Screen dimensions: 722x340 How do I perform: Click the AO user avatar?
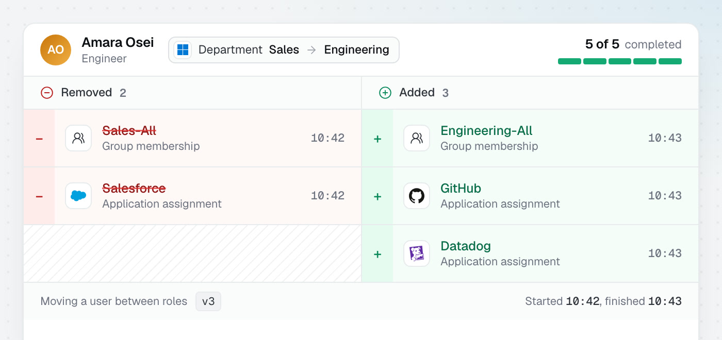(56, 50)
